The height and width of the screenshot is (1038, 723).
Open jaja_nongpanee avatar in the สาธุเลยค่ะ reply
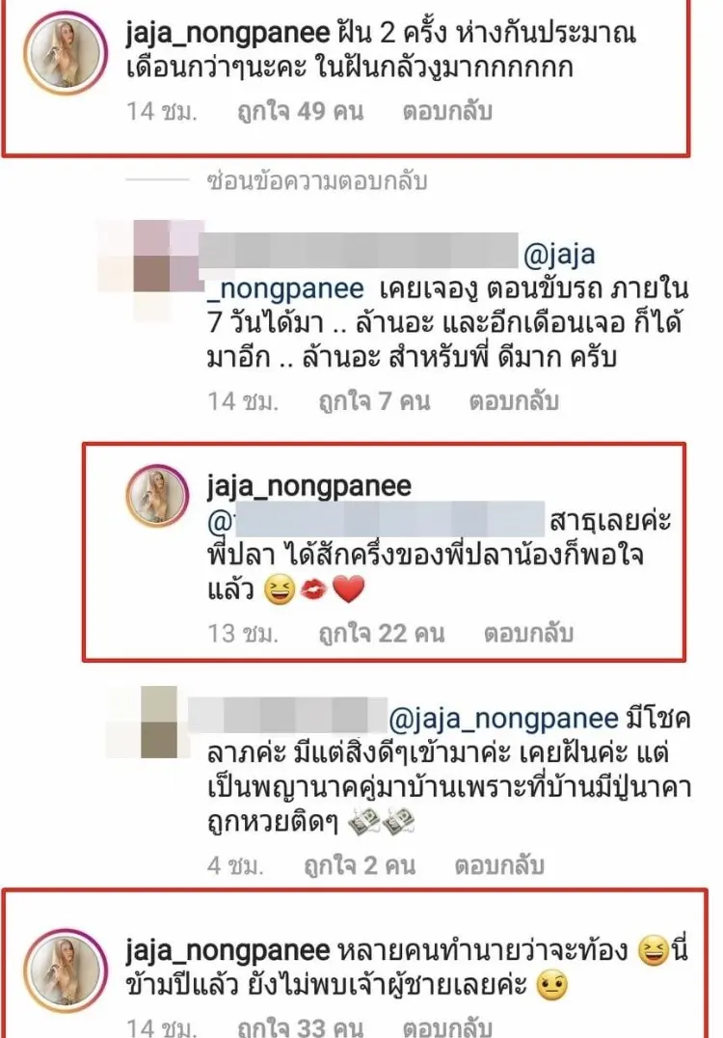[x=157, y=496]
